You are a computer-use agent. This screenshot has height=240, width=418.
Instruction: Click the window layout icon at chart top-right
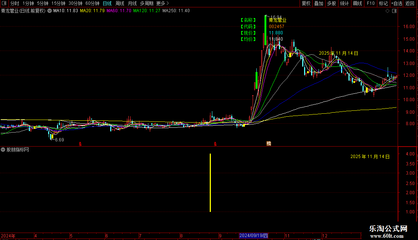[394, 11]
